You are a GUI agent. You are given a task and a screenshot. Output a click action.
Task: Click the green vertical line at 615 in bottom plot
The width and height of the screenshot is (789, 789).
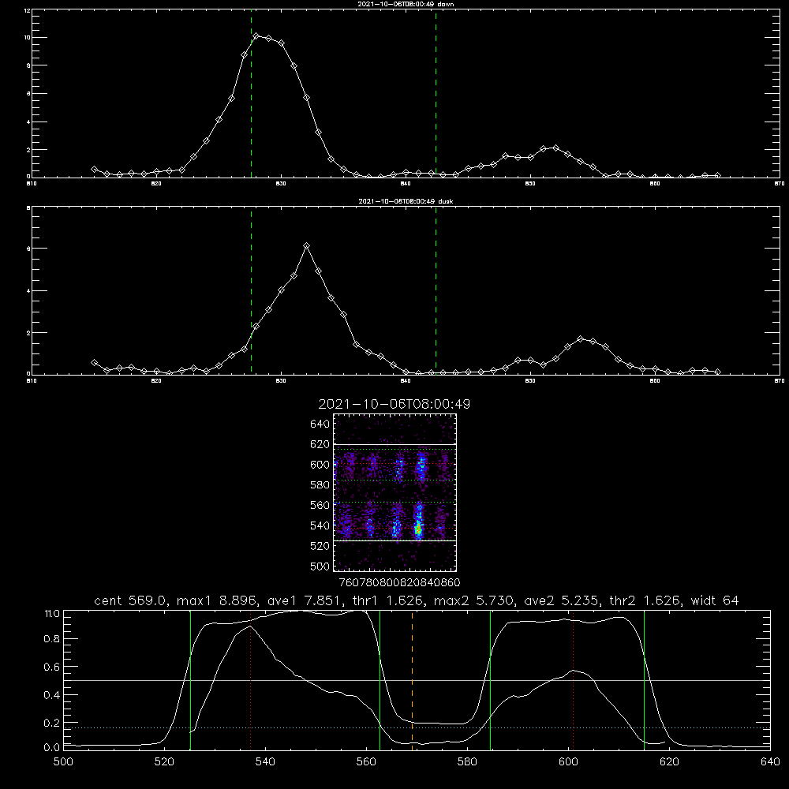[644, 679]
